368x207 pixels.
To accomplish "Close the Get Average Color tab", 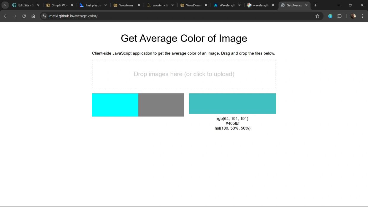I will pos(307,5).
